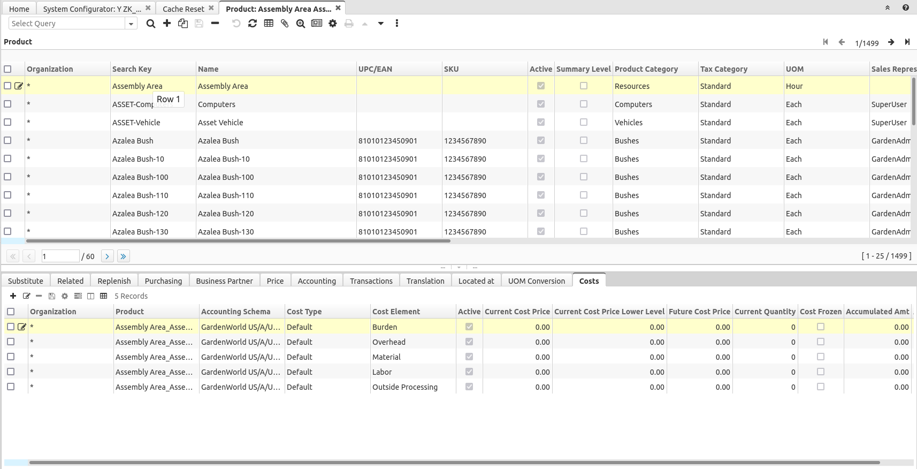917x469 pixels.
Task: Tick the checkbox for the Overhead cost row
Action: [11, 342]
